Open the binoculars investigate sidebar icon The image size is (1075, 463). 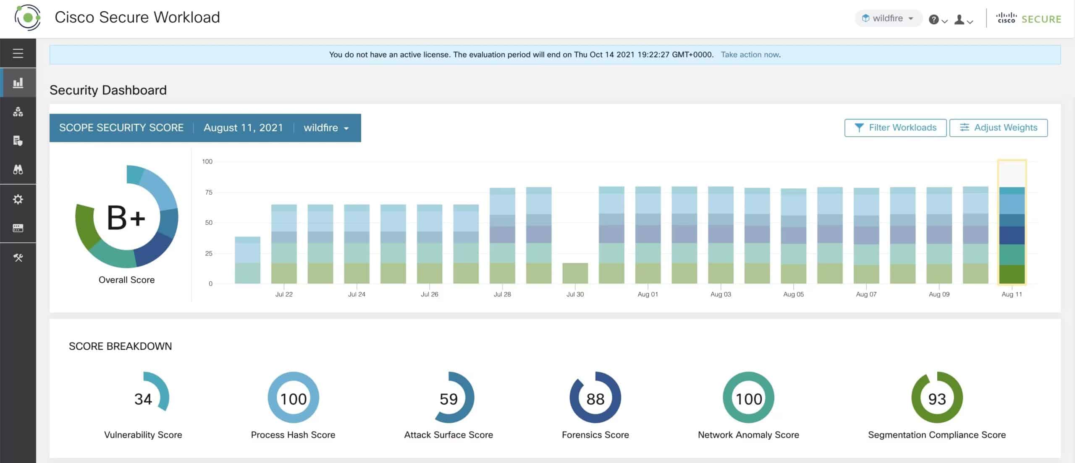click(x=18, y=169)
